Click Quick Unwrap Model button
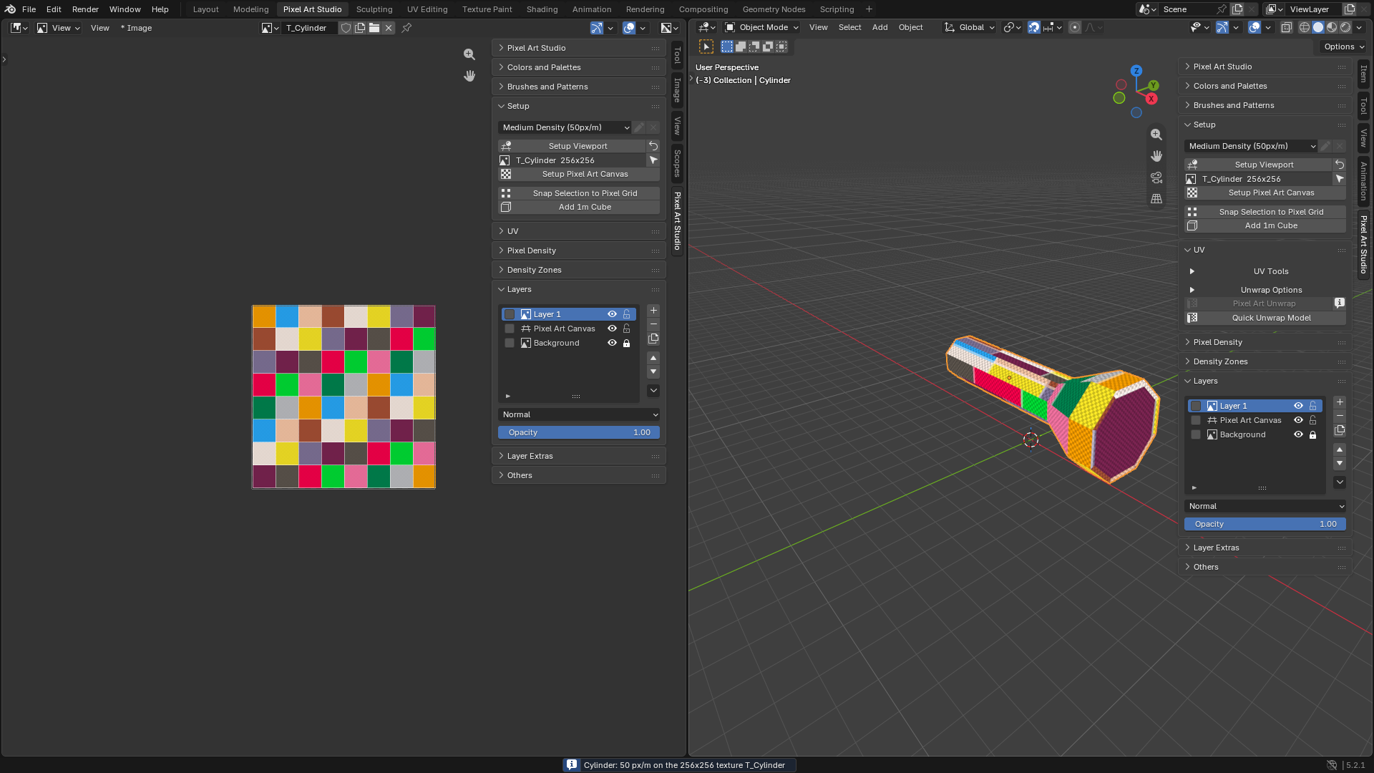This screenshot has width=1374, height=773. point(1265,318)
